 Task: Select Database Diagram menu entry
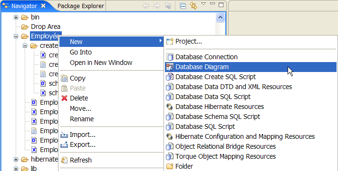251,67
